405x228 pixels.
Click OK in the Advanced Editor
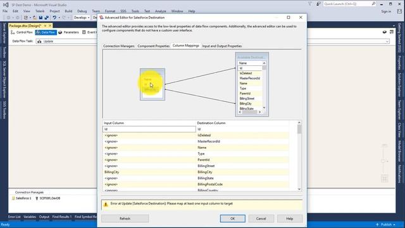click(x=233, y=218)
